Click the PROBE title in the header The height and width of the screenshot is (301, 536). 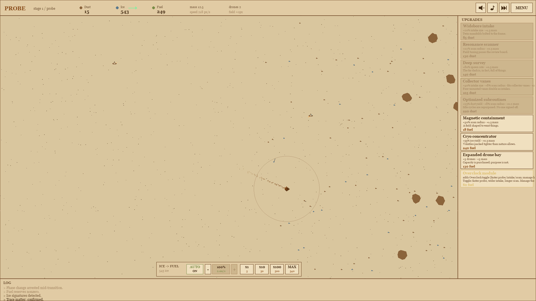point(15,8)
